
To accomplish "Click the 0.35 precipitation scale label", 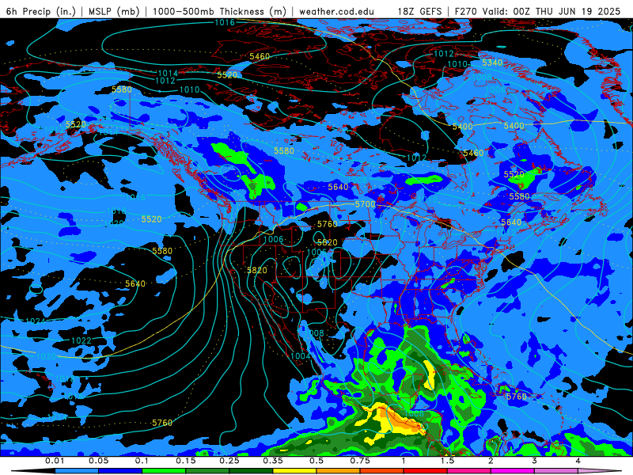I will 273,461.
